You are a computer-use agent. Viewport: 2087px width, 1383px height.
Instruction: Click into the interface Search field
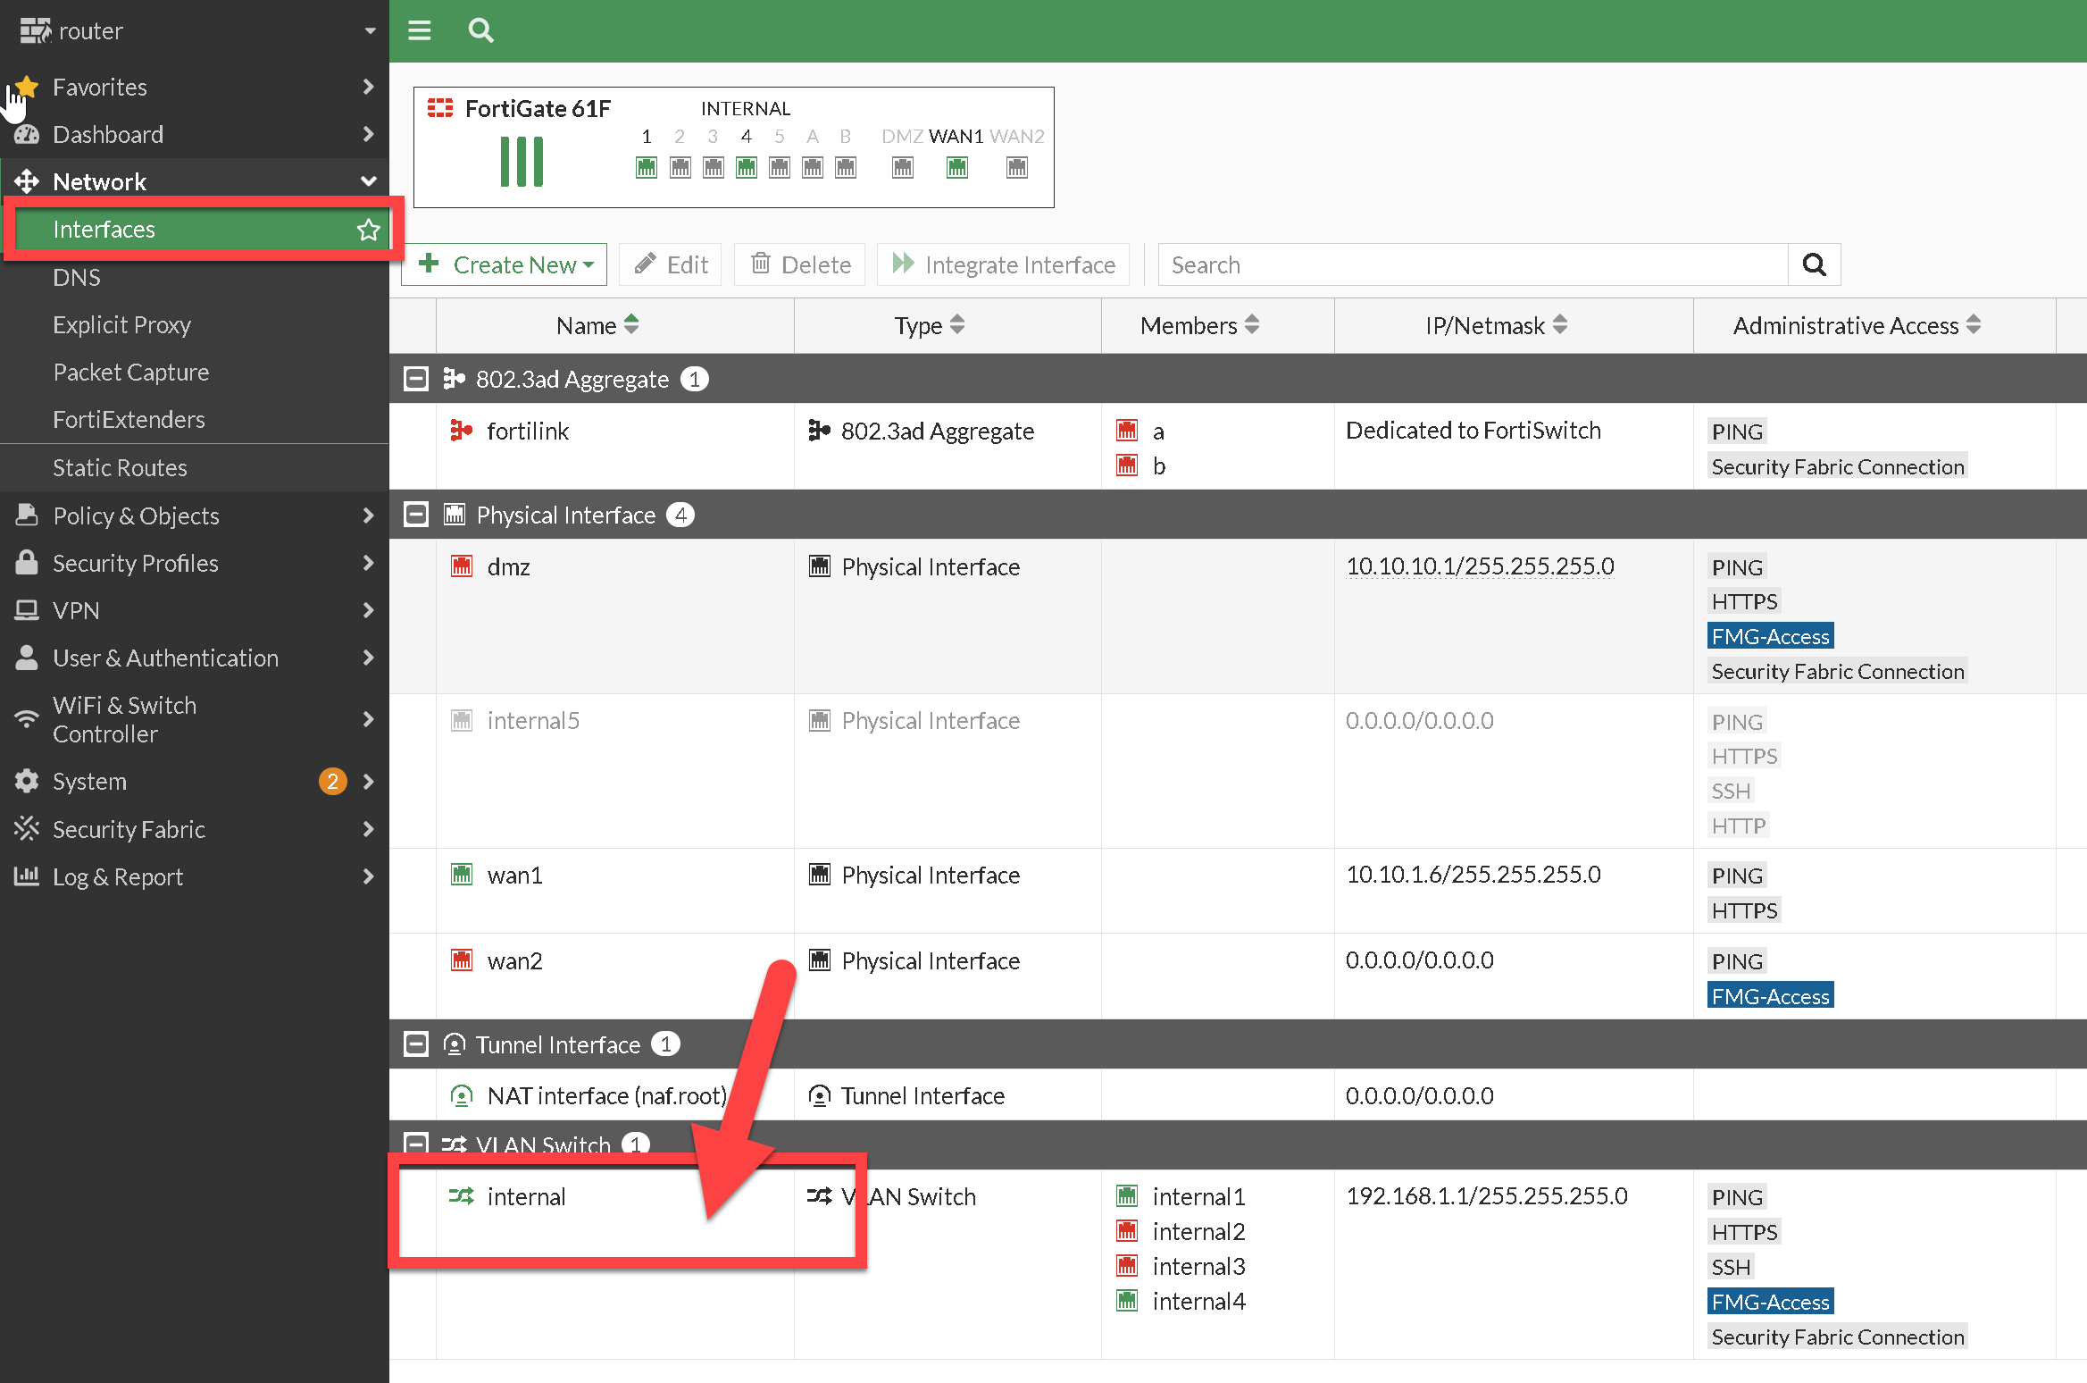1472,264
